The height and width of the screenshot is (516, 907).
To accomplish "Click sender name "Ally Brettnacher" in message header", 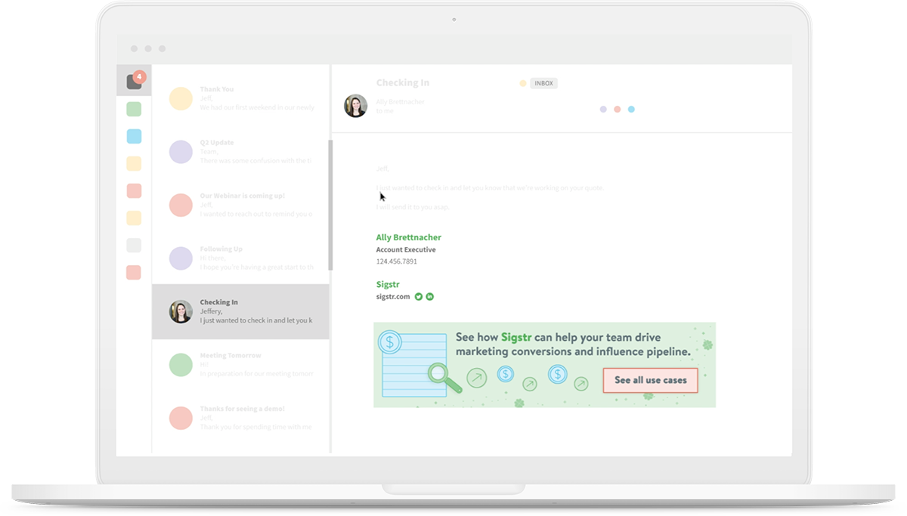I will (401, 102).
